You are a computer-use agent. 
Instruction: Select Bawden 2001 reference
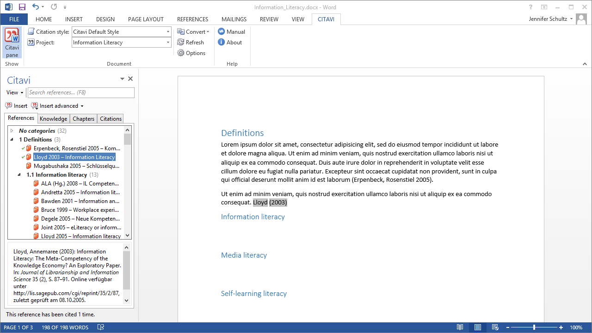pyautogui.click(x=80, y=201)
